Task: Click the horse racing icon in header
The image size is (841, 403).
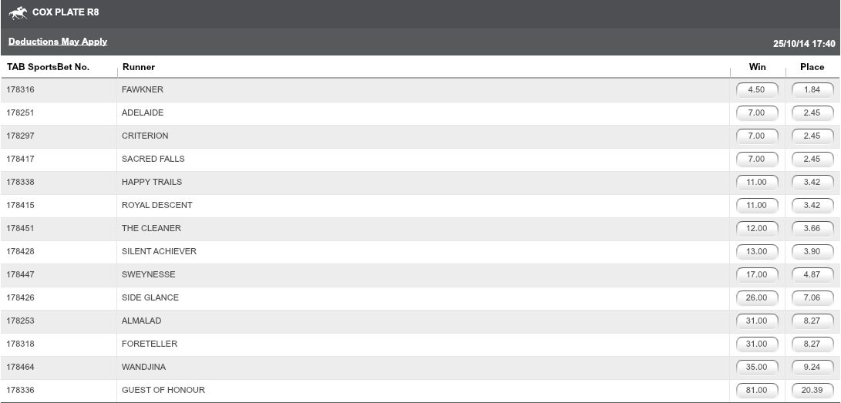Action: coord(18,13)
